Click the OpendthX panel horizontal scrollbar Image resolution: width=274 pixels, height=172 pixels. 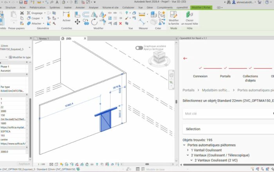point(229,165)
